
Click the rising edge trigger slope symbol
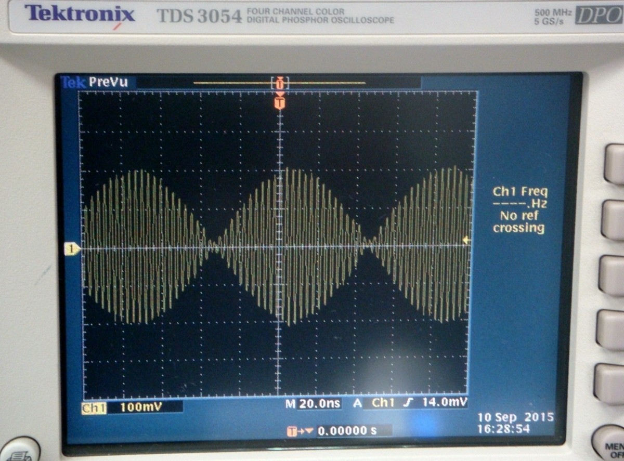(x=408, y=403)
